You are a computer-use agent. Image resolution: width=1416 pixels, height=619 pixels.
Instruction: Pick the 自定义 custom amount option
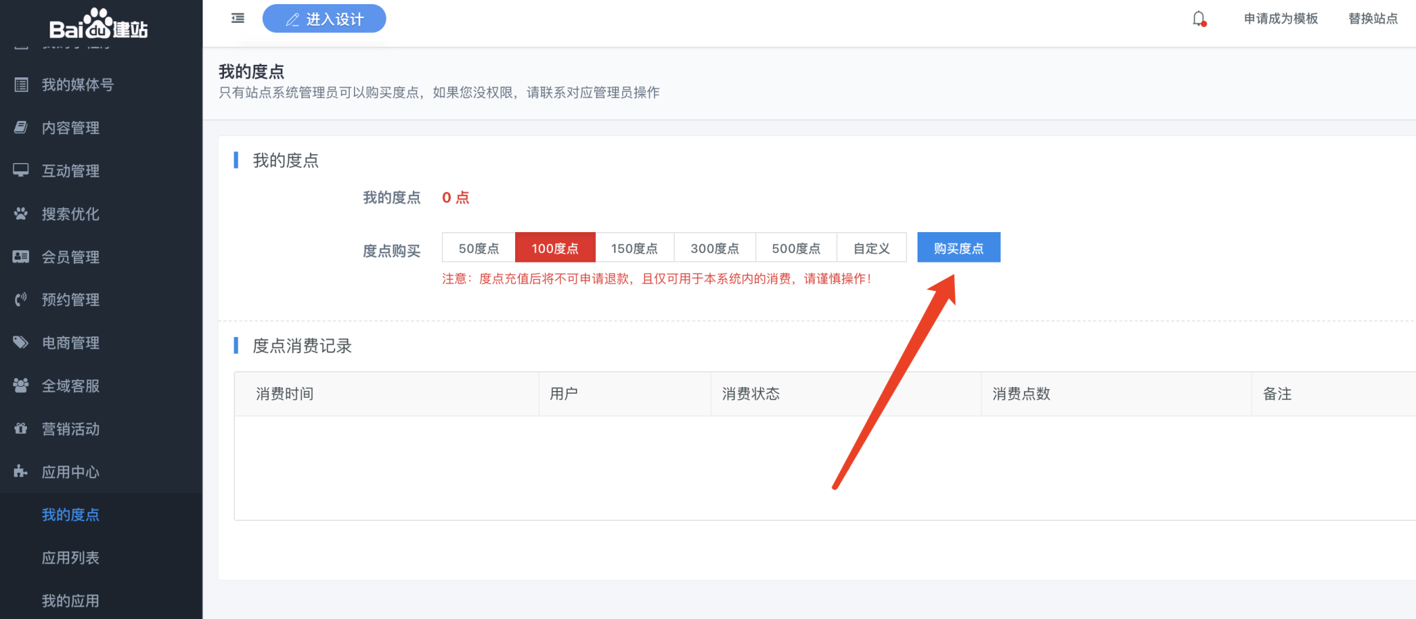871,248
